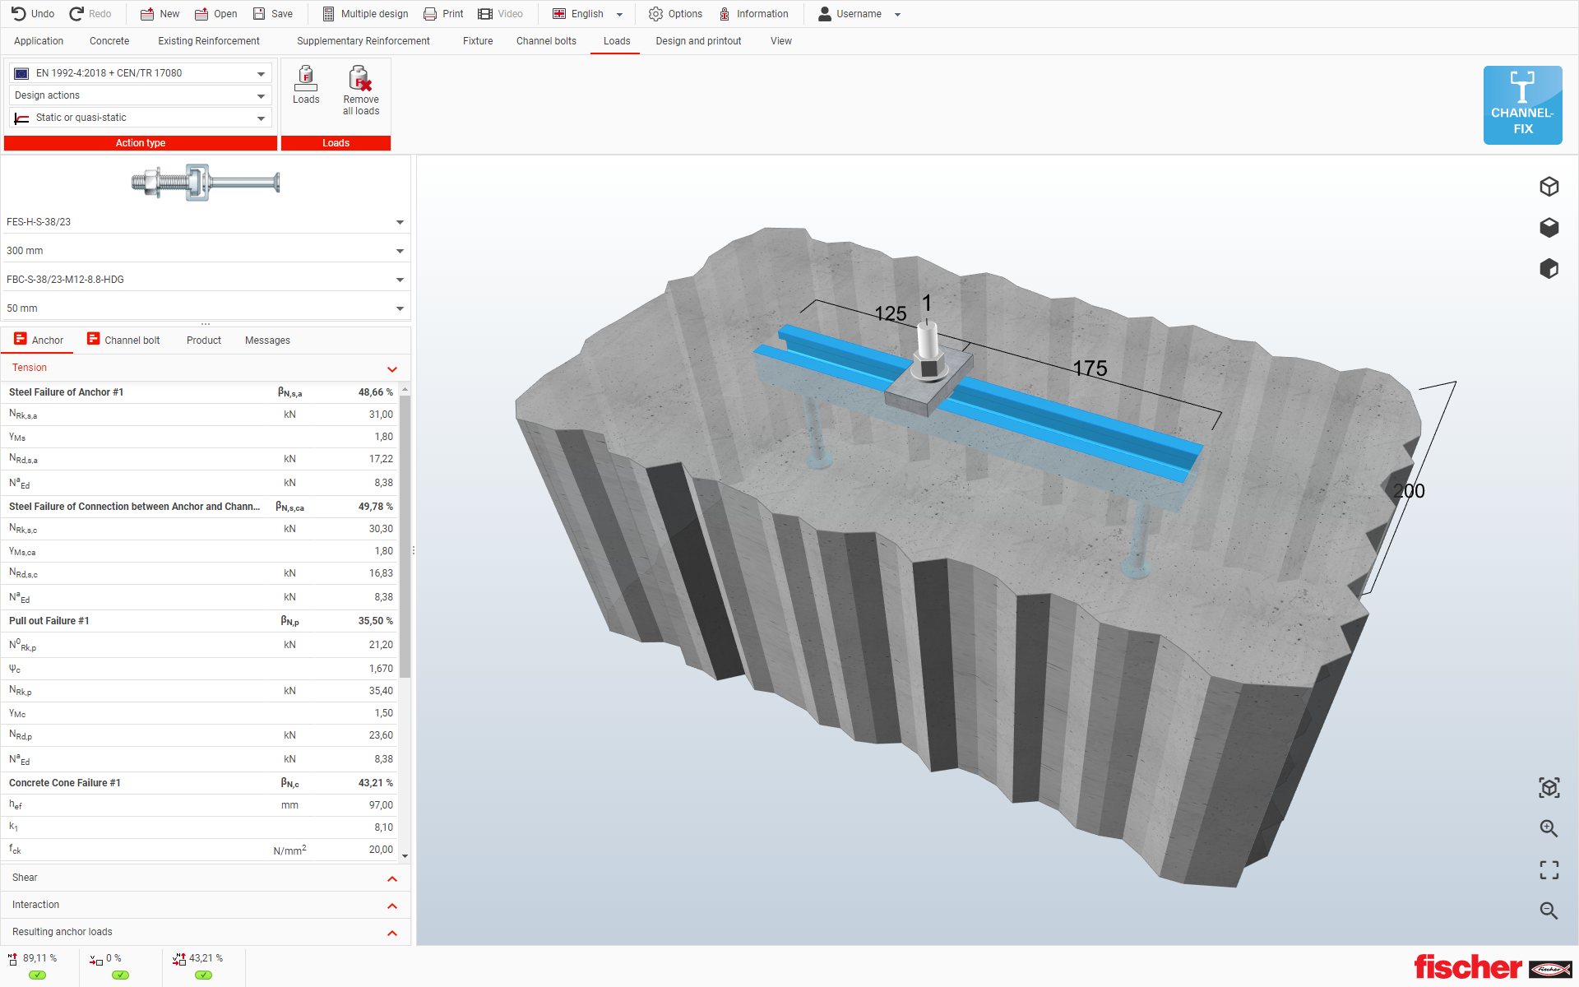Open the Static or quasi-static dropdown
This screenshot has width=1579, height=987.
[x=261, y=118]
